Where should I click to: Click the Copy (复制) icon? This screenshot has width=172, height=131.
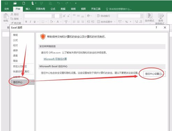click(x=12, y=19)
